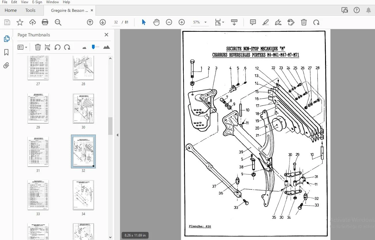Open the thumbnails options menu dropdown
Image resolution: width=375 pixels, height=240 pixels.
22,47
